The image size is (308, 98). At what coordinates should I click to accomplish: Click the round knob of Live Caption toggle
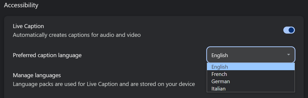click(x=291, y=30)
